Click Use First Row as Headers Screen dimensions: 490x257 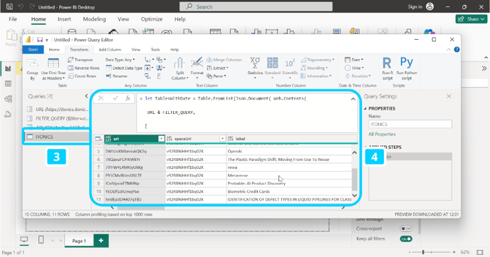tap(53, 69)
